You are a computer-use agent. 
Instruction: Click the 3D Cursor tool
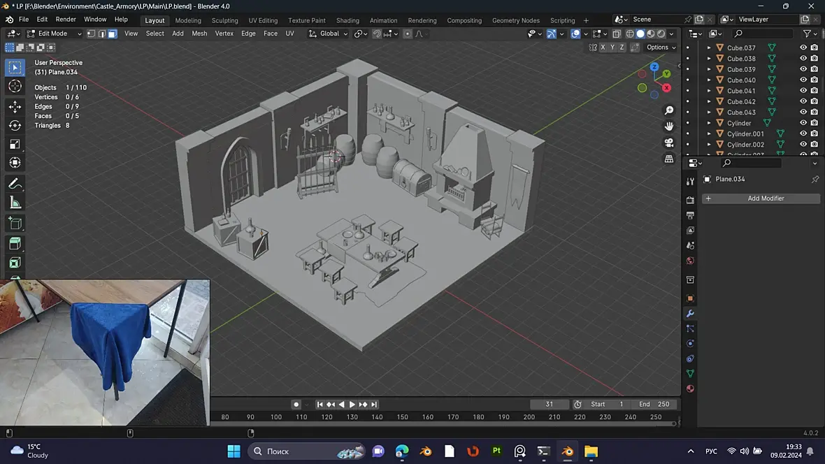pyautogui.click(x=15, y=86)
